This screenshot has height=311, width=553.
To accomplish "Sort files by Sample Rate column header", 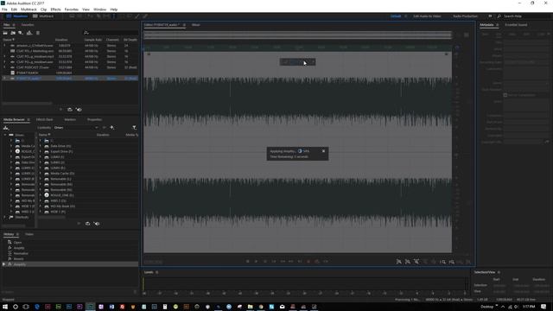I will pos(93,40).
